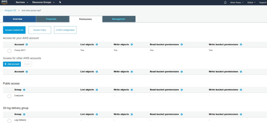
Task: Select the Permissions tab
Action: click(x=86, y=19)
